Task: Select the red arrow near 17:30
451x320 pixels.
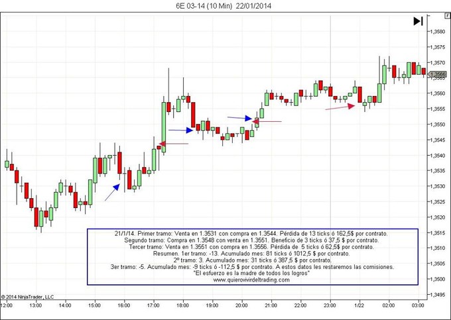Action: (174, 144)
